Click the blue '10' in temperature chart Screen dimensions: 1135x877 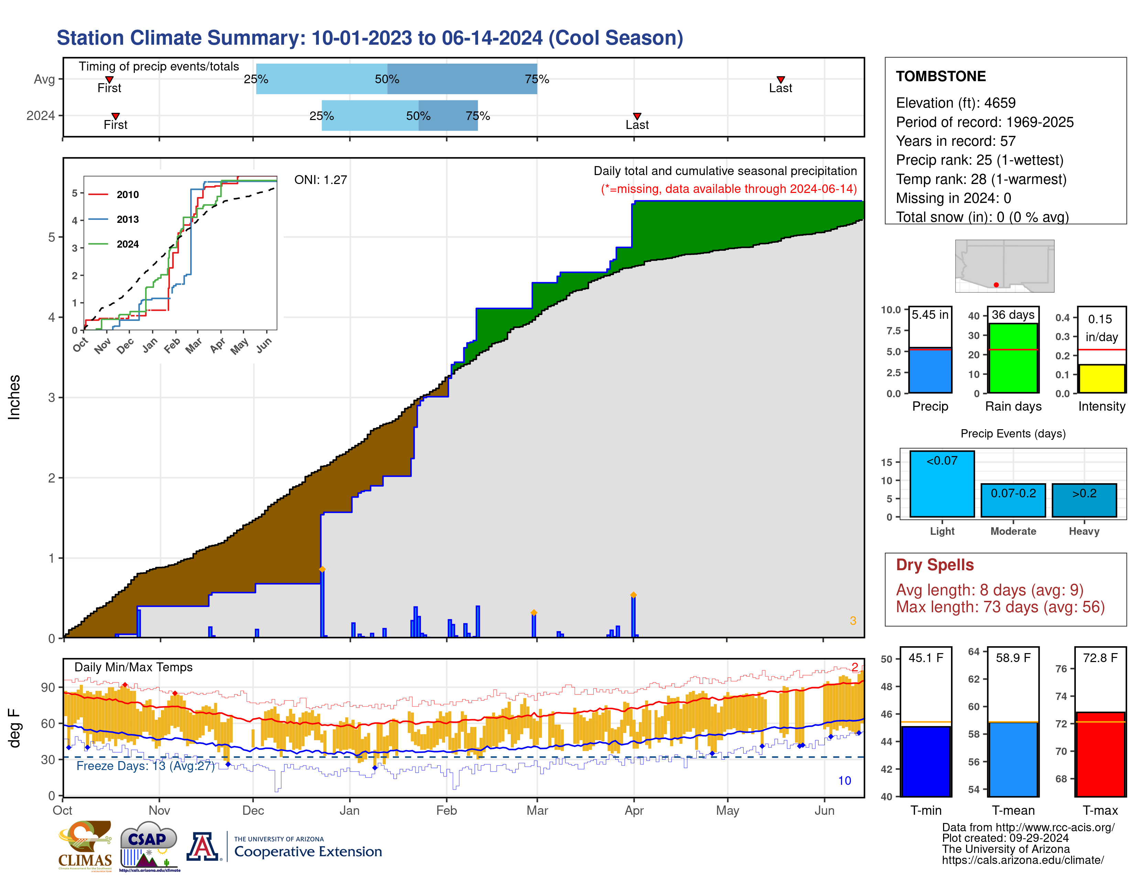844,781
